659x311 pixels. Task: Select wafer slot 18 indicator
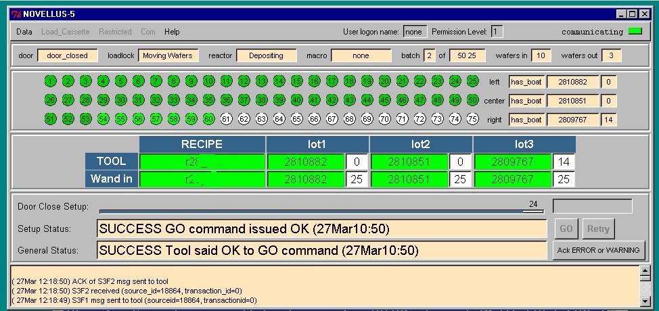[350, 81]
